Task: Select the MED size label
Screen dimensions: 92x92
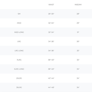Action: click(19, 23)
